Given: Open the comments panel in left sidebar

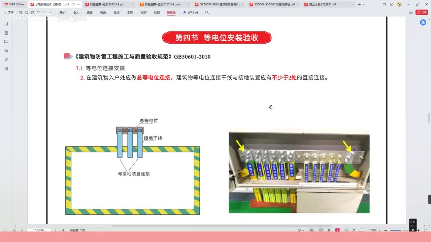Looking at the screenshot, I should [6, 42].
